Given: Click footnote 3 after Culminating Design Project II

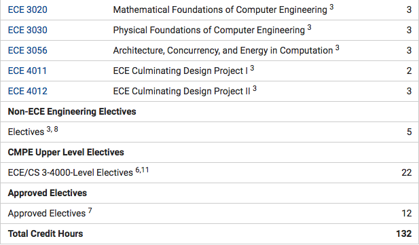Looking at the screenshot, I should click(255, 88).
